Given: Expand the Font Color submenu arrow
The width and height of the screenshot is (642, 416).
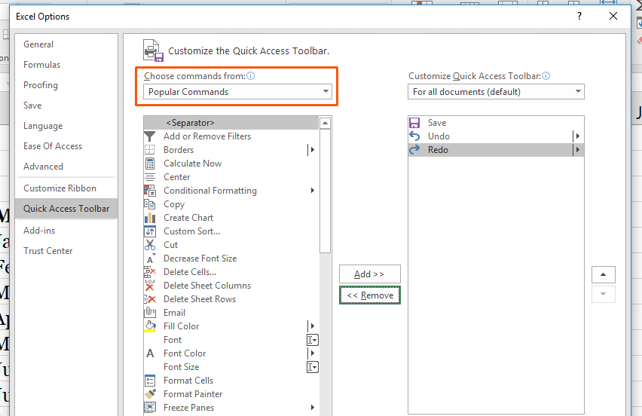Looking at the screenshot, I should coord(312,353).
